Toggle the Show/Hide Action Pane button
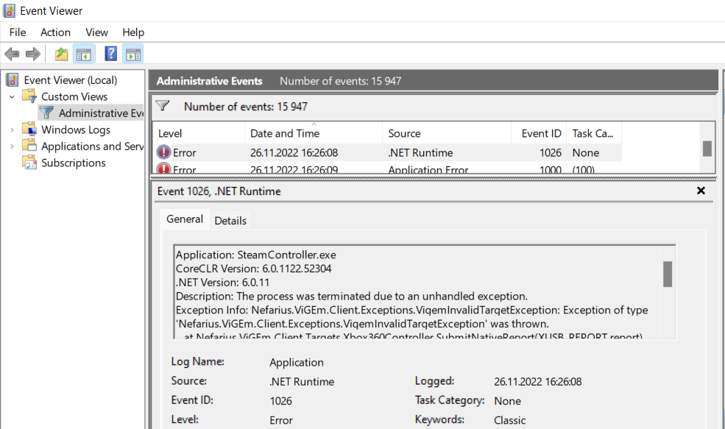Image resolution: width=725 pixels, height=429 pixels. (x=133, y=54)
